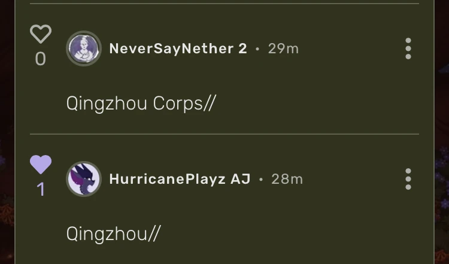Select the comment text Qingzhou//

[114, 233]
